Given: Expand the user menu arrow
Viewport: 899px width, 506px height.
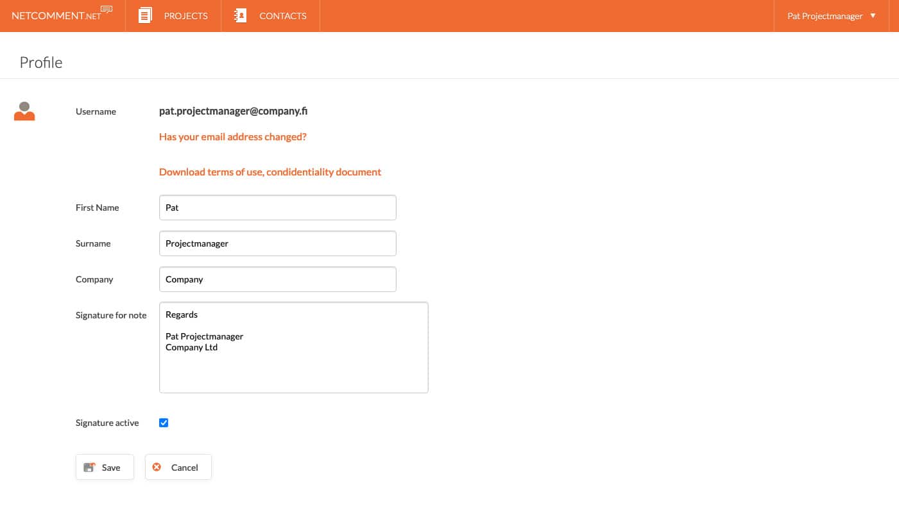Looking at the screenshot, I should [873, 16].
